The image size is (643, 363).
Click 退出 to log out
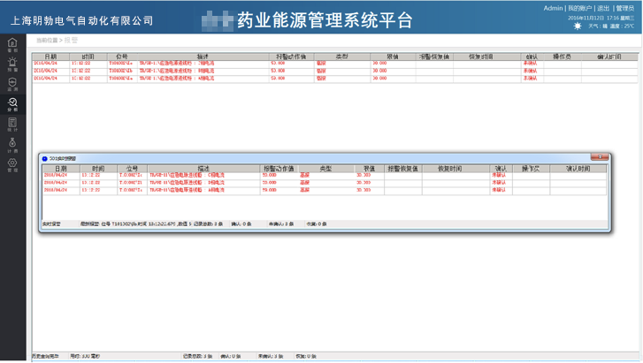(603, 8)
